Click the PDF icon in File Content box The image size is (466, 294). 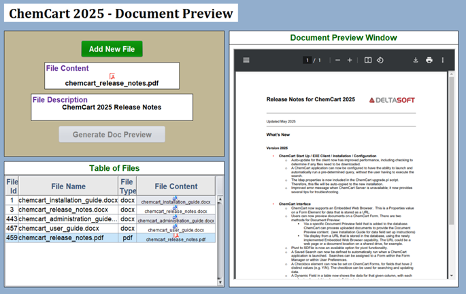pos(112,76)
